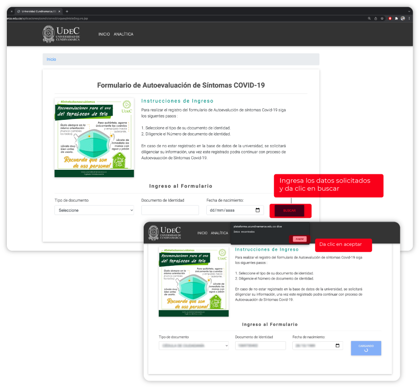Expand the tab search chevron in the tab strip
The width and height of the screenshot is (420, 388).
click(409, 11)
